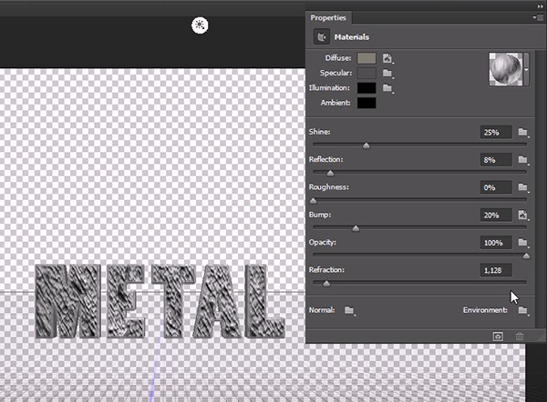This screenshot has height=402, width=547.
Task: Collapse the panel with the double-arrow
Action: [539, 5]
